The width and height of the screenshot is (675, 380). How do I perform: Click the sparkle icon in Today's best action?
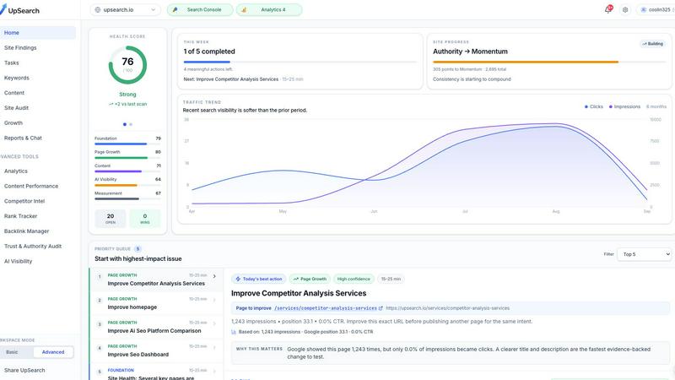(x=238, y=279)
